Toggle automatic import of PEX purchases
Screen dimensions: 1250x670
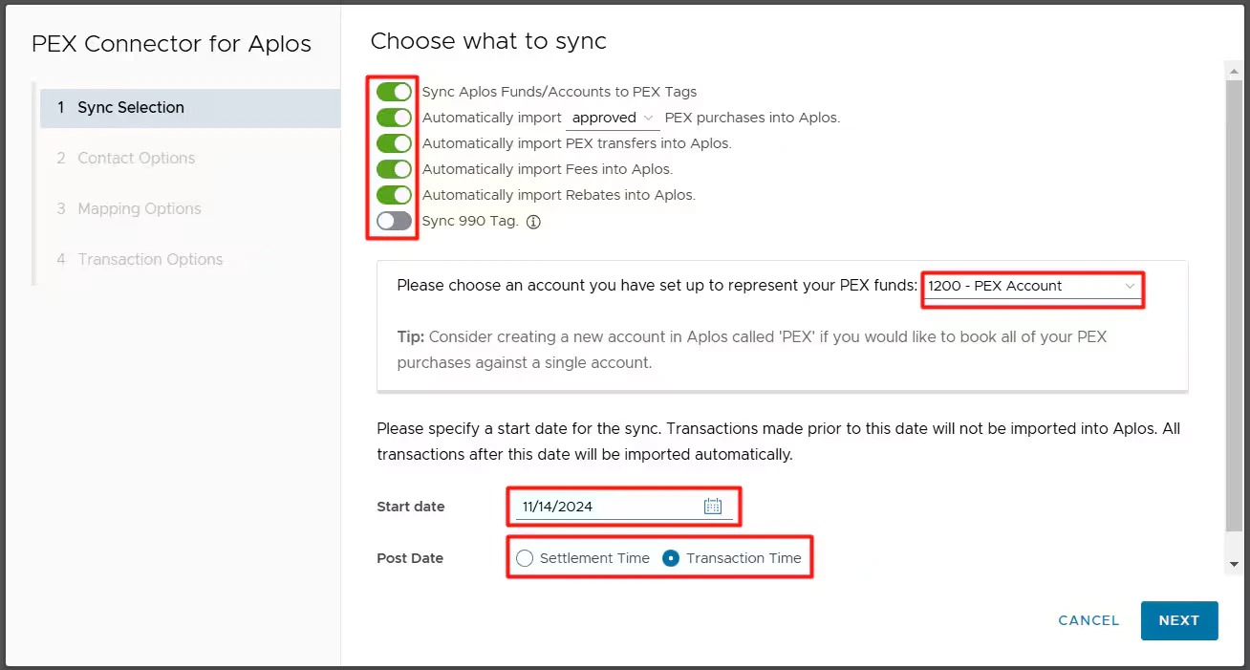coord(394,118)
